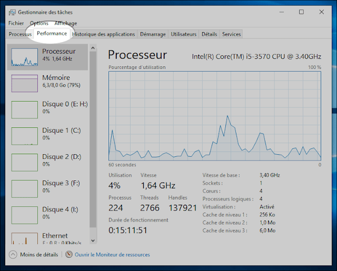Select the Disque 2 (D:) graph thumbnail
Screen dimensions: 337x271
[25, 163]
